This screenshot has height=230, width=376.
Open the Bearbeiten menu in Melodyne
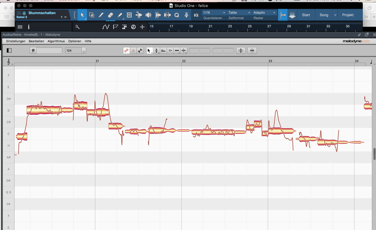(x=37, y=41)
